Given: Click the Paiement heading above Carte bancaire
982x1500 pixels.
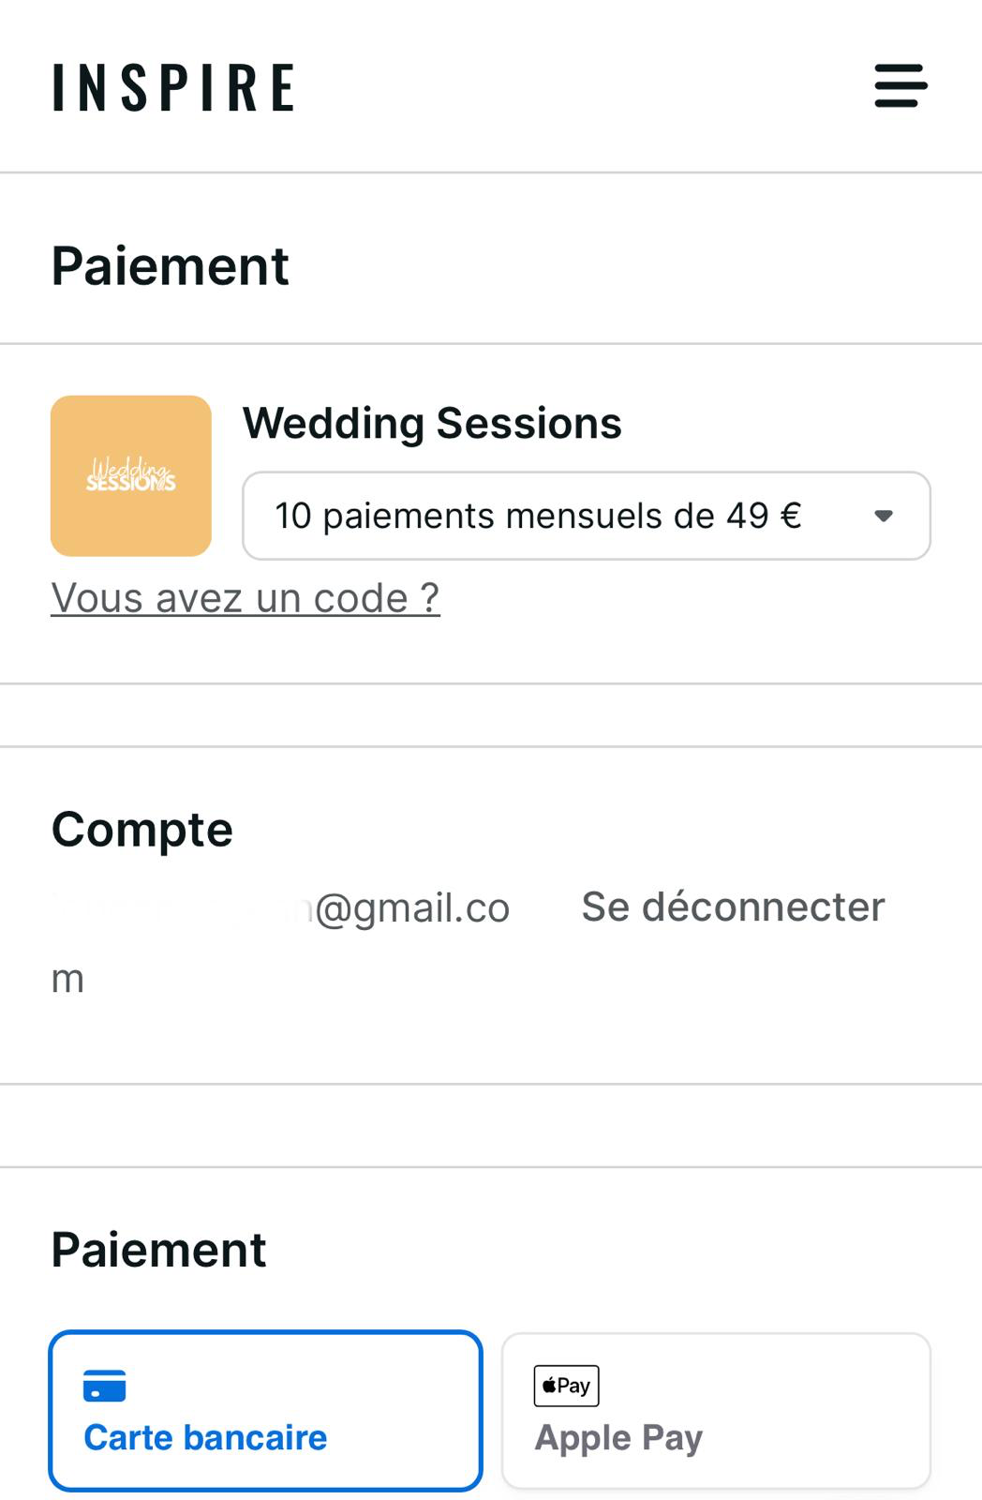Looking at the screenshot, I should [x=158, y=1250].
